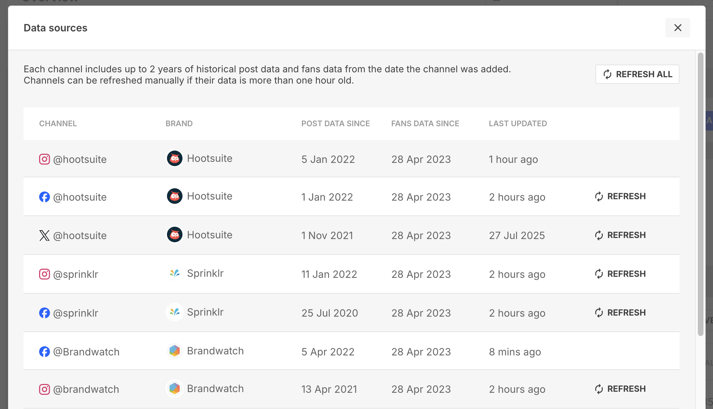Viewport: 713px width, 409px height.
Task: Refresh the Facebook @hootsuite channel
Action: 620,196
